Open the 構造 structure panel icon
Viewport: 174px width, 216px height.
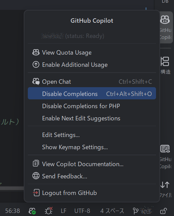[x=165, y=65]
